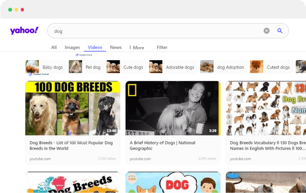
Task: Play the 130 Dog Breeds vocabulary thumbnail
Action: (266, 108)
